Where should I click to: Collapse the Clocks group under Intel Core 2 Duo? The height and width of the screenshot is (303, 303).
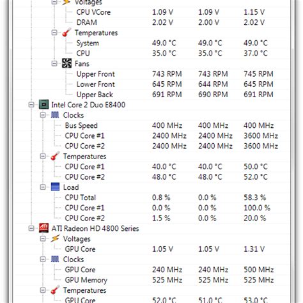pos(43,115)
